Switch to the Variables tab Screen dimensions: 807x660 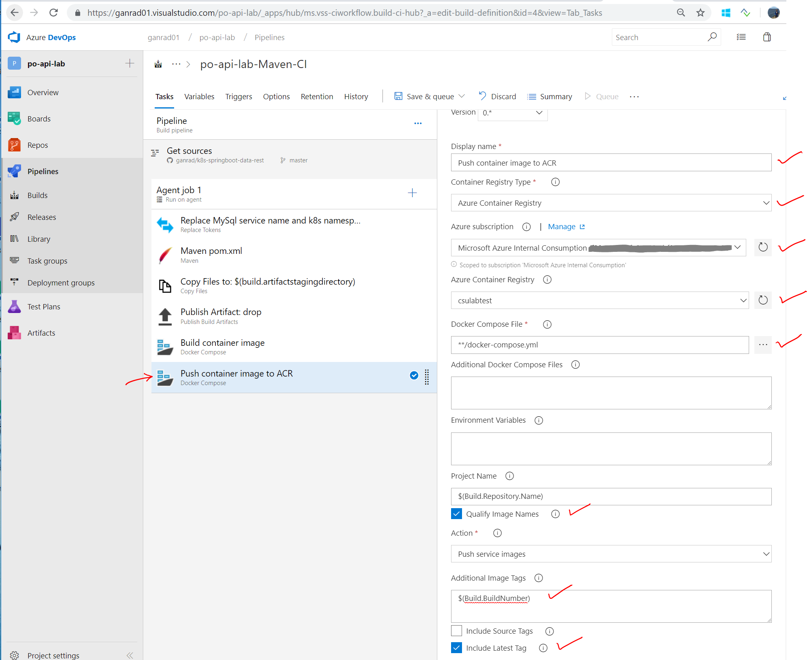pyautogui.click(x=199, y=96)
